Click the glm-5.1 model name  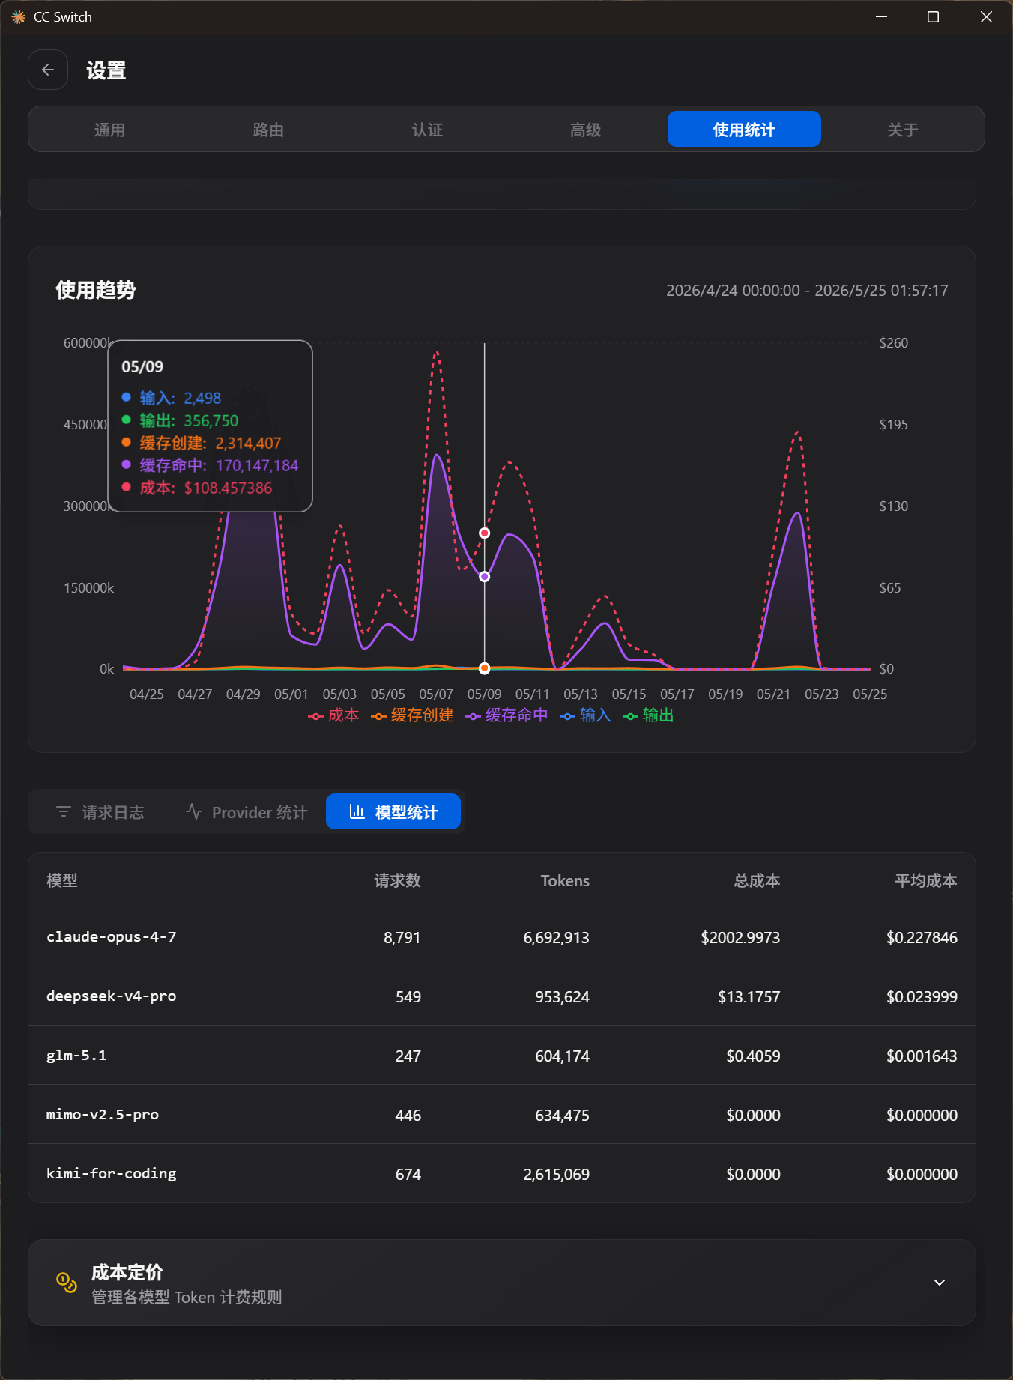76,1055
